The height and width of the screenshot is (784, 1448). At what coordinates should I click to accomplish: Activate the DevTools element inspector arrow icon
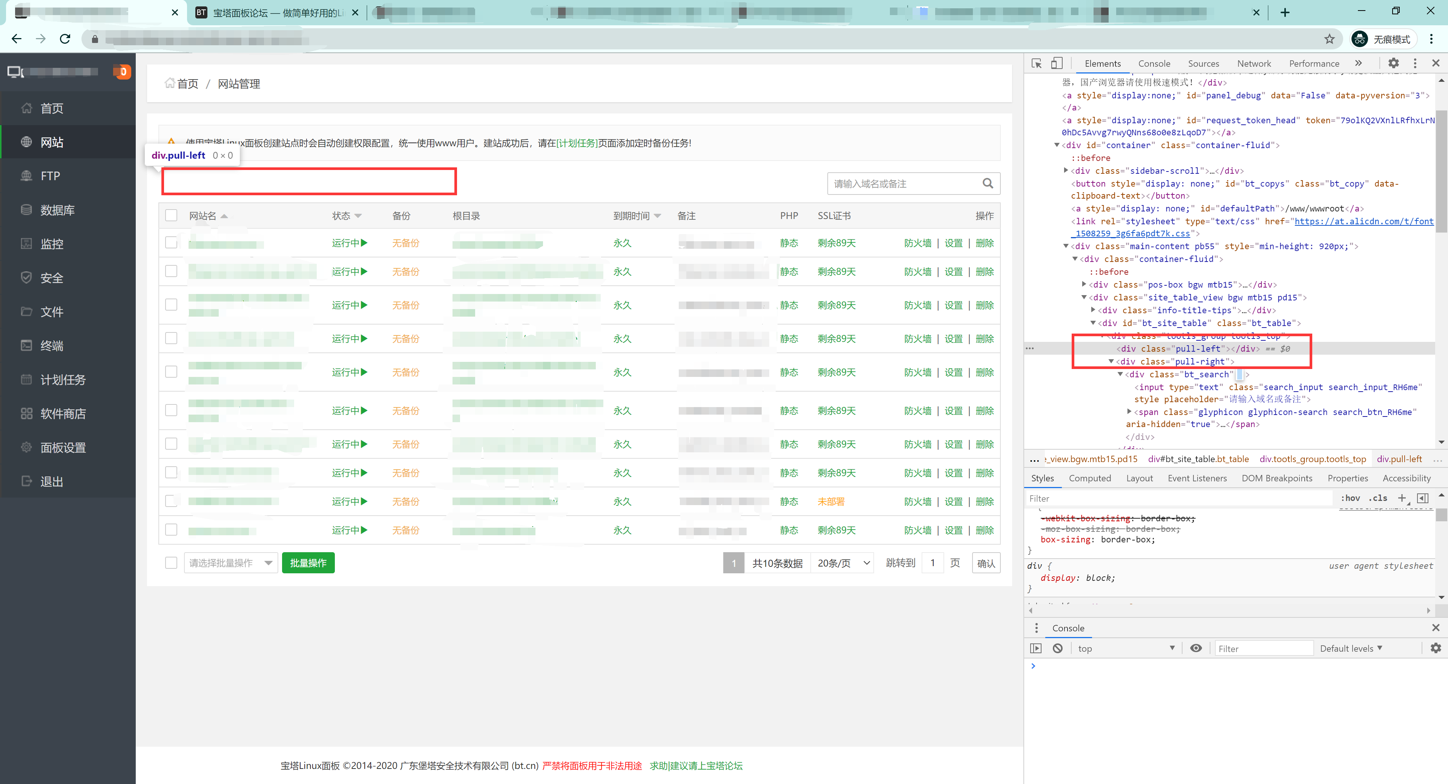click(x=1037, y=63)
